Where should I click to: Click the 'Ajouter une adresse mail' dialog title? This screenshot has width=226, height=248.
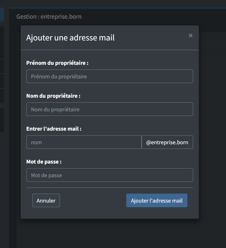[70, 38]
